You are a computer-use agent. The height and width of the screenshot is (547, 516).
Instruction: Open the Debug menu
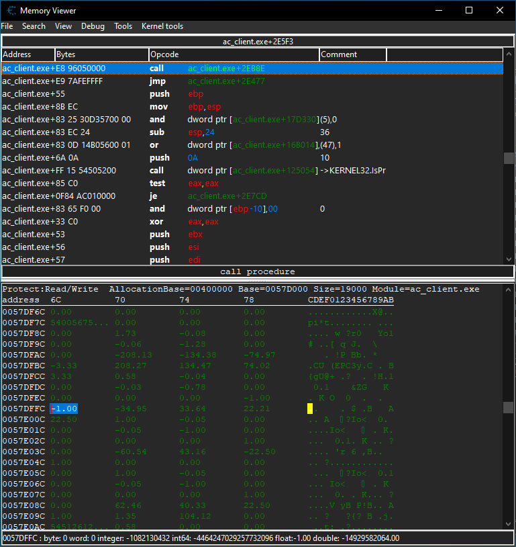pyautogui.click(x=93, y=26)
